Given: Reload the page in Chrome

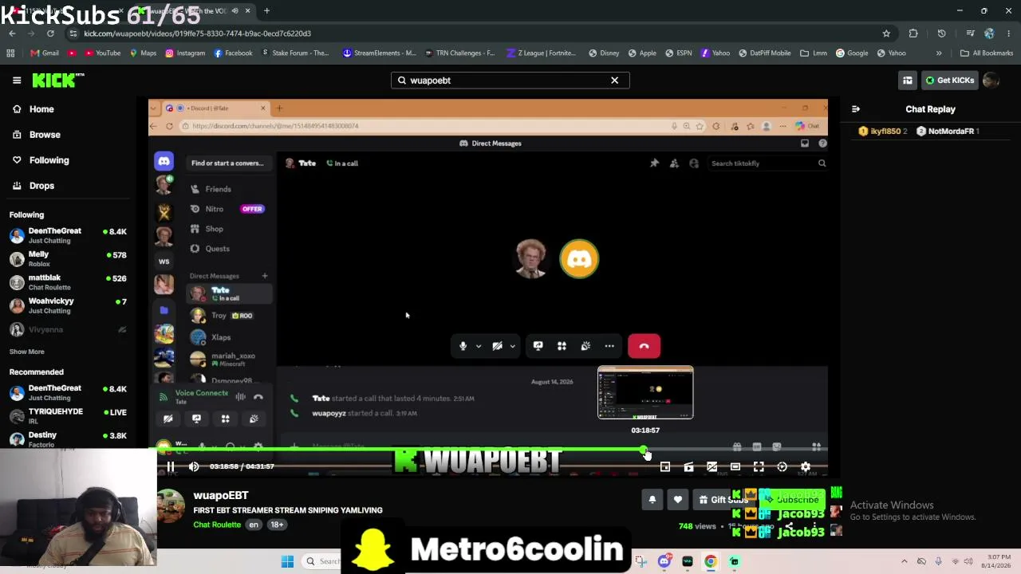Looking at the screenshot, I should (x=50, y=33).
